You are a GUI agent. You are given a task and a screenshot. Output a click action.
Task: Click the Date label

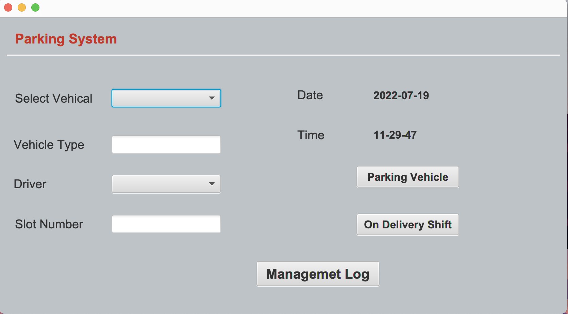pyautogui.click(x=310, y=95)
